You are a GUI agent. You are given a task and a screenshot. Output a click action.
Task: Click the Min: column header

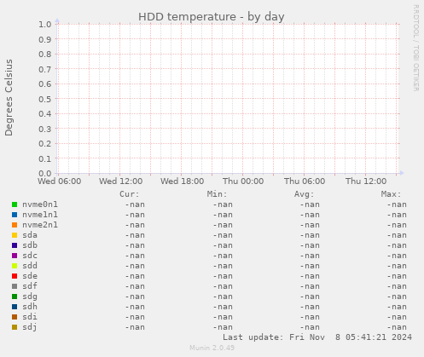click(x=217, y=194)
